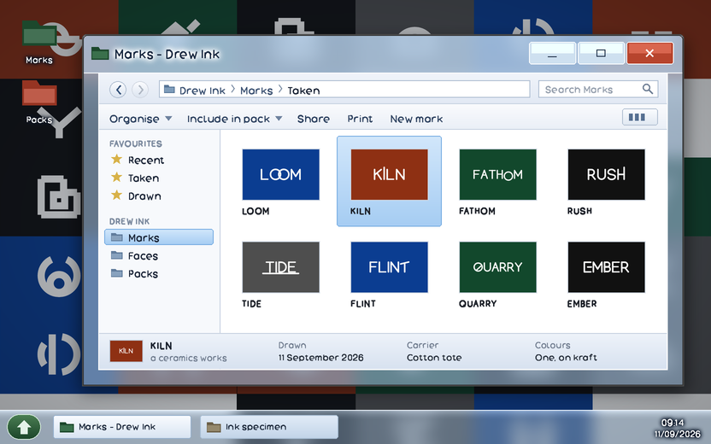Open Taken in Favourites
This screenshot has width=711, height=444.
coord(144,178)
